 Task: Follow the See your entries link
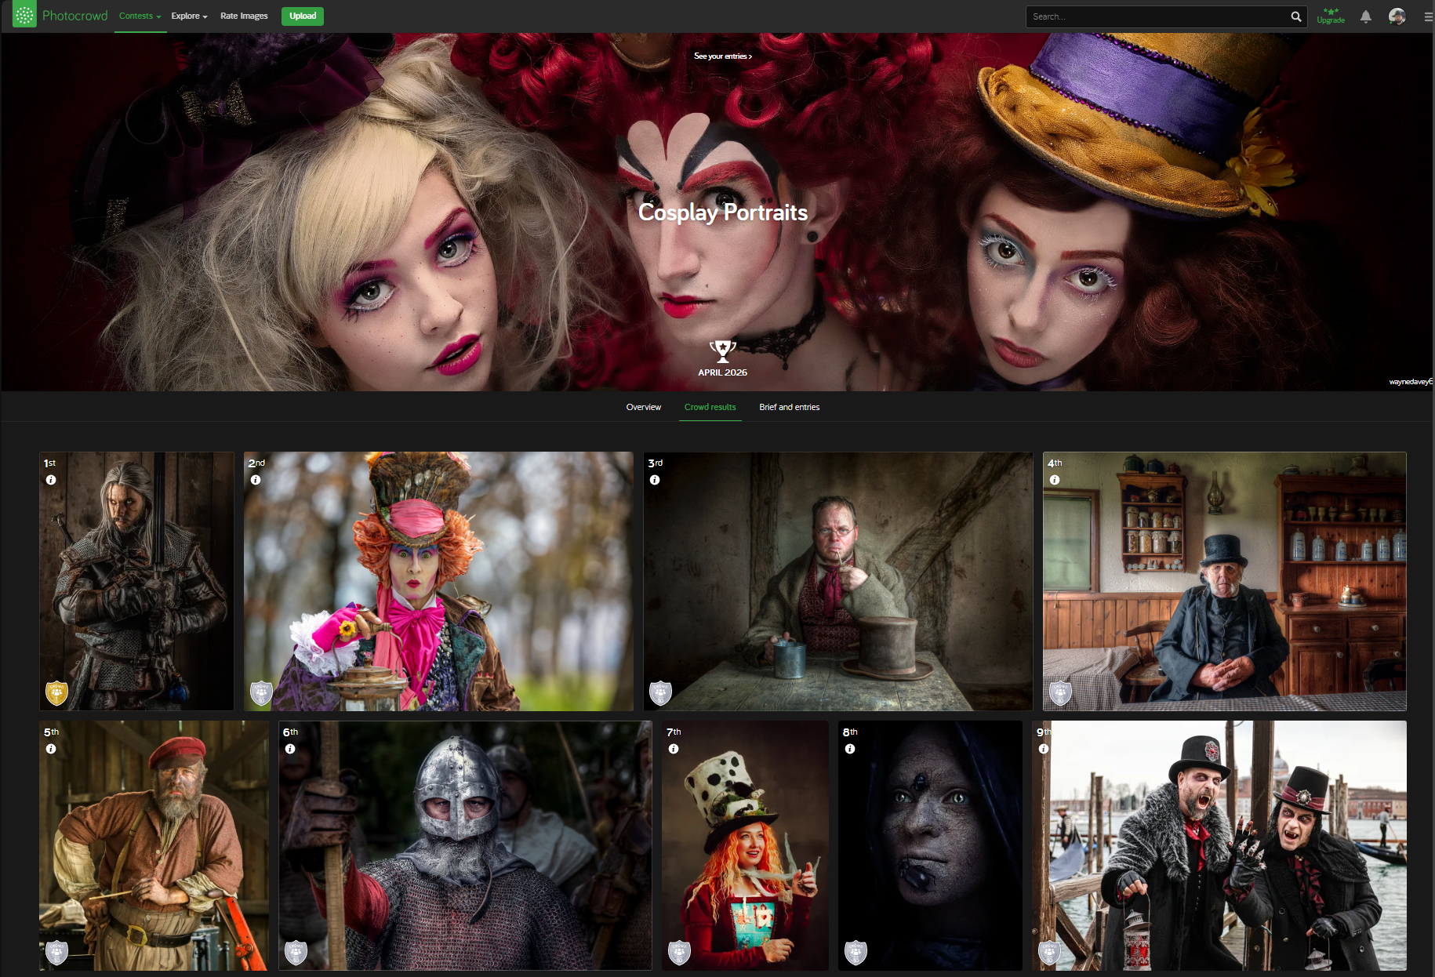tap(722, 56)
